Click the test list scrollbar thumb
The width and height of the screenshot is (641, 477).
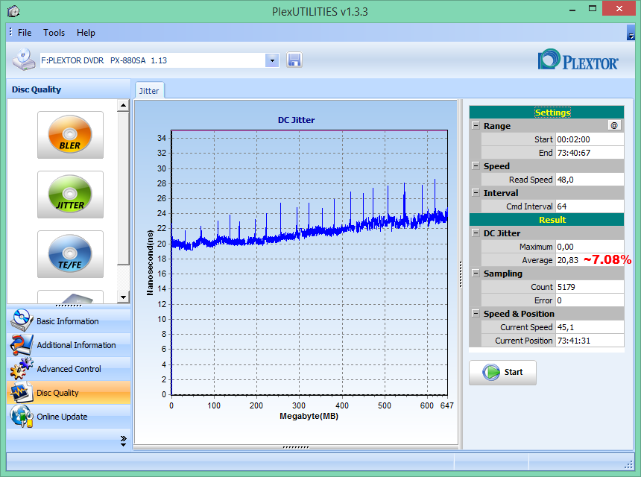pyautogui.click(x=123, y=189)
